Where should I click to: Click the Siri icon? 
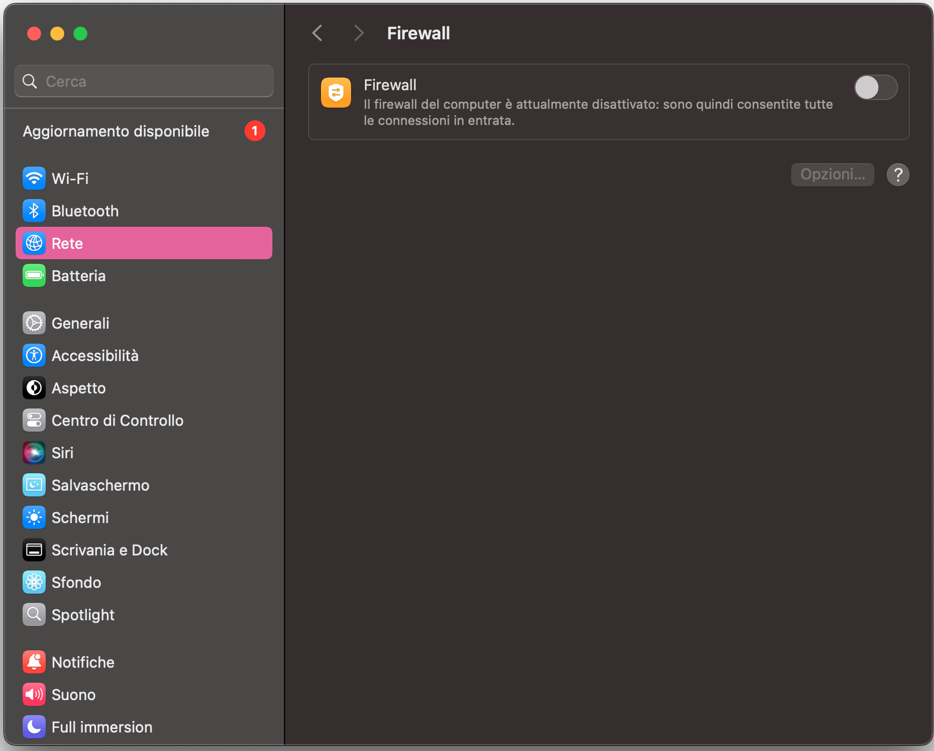[34, 452]
